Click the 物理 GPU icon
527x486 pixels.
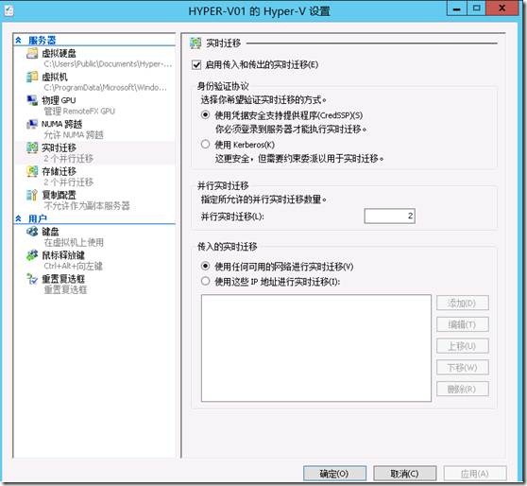click(32, 100)
